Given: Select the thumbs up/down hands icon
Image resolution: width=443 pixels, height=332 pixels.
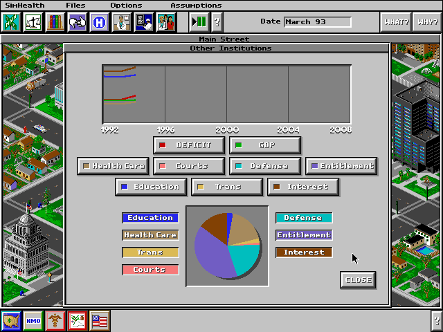Looking at the screenshot, I should coord(78,22).
